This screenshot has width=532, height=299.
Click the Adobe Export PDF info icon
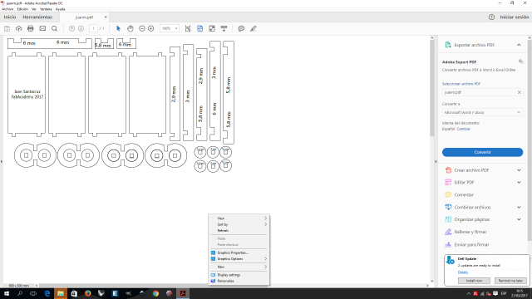coord(521,61)
